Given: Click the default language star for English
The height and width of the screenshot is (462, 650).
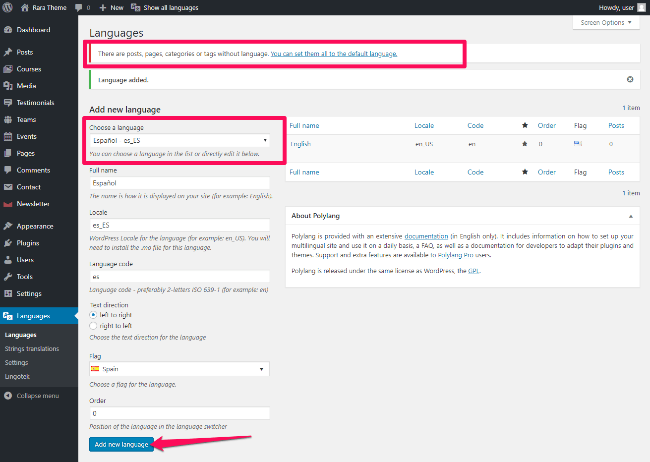Looking at the screenshot, I should (525, 144).
